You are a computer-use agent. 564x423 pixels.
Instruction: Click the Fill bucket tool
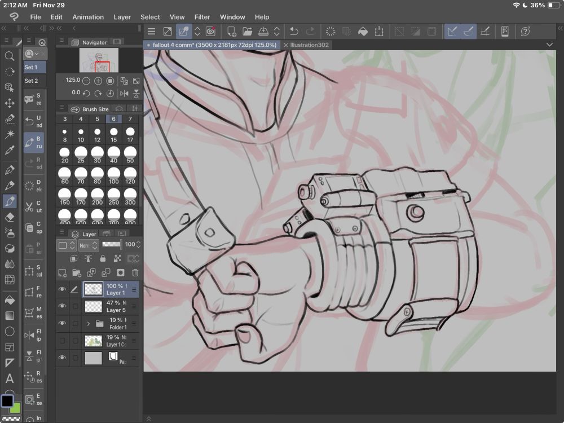(x=10, y=300)
